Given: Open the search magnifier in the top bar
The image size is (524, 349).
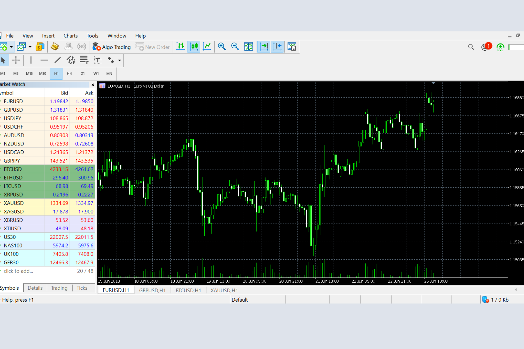Looking at the screenshot, I should click(x=471, y=47).
